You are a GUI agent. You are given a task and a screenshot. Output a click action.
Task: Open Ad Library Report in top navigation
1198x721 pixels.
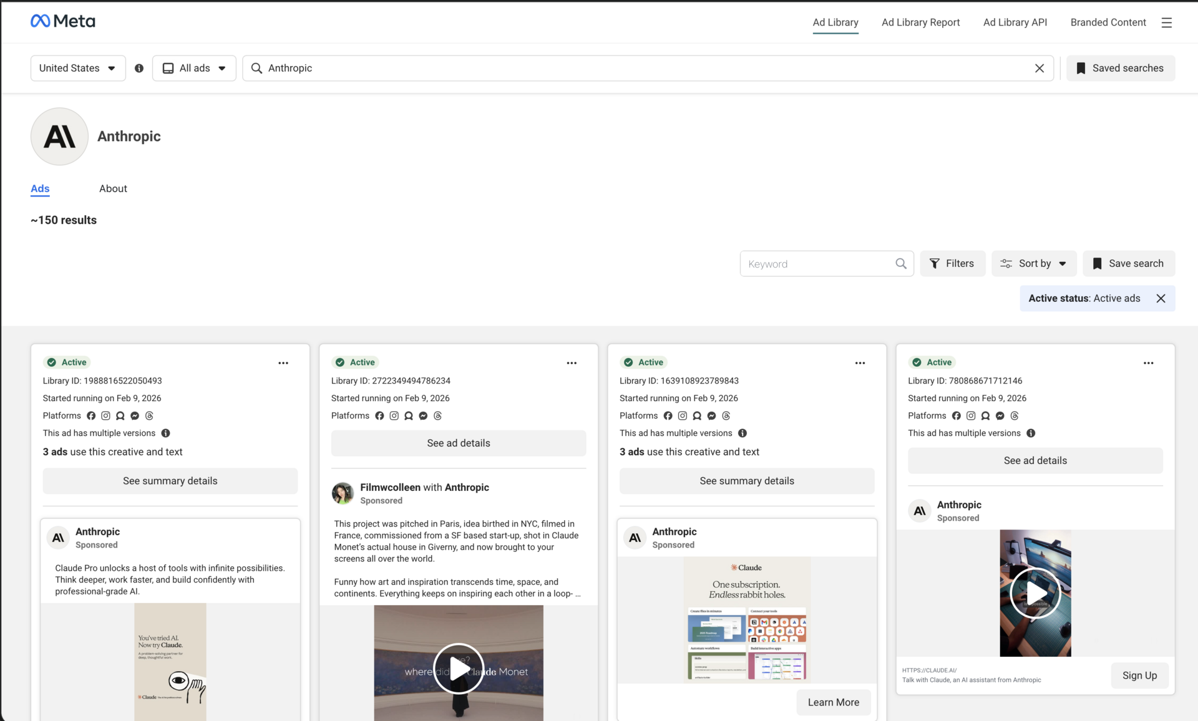pos(920,22)
